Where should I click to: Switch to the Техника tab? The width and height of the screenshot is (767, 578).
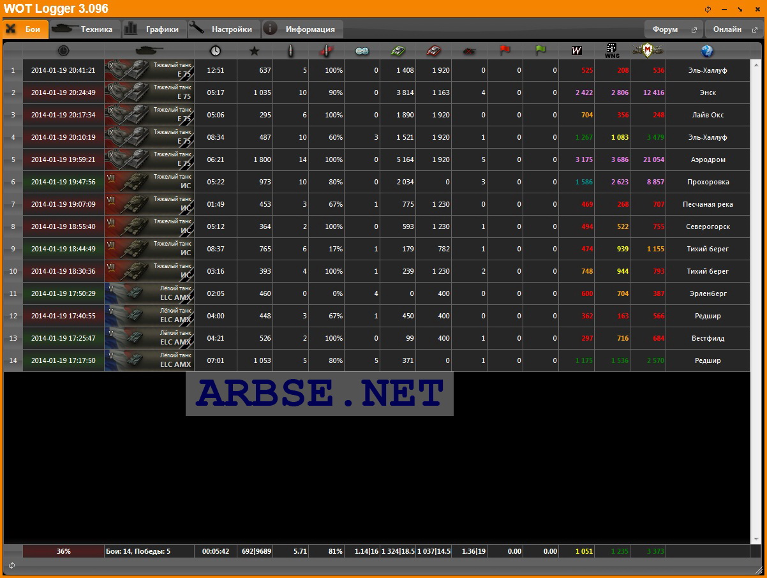85,29
